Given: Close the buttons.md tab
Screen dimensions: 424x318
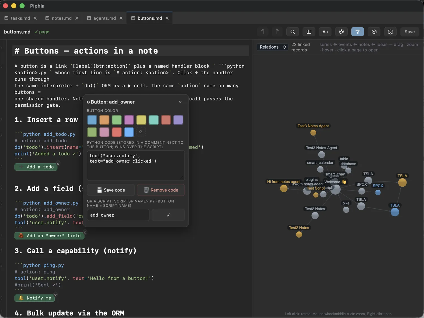Looking at the screenshot, I should click(167, 18).
